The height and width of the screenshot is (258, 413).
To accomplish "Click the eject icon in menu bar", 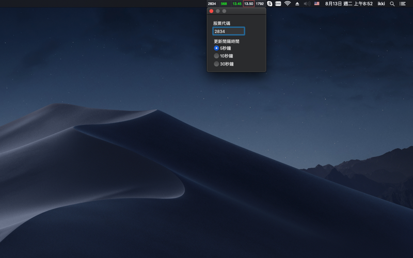I will [297, 4].
